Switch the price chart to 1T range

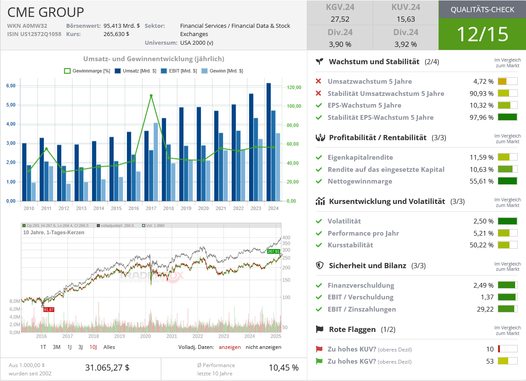click(43, 347)
